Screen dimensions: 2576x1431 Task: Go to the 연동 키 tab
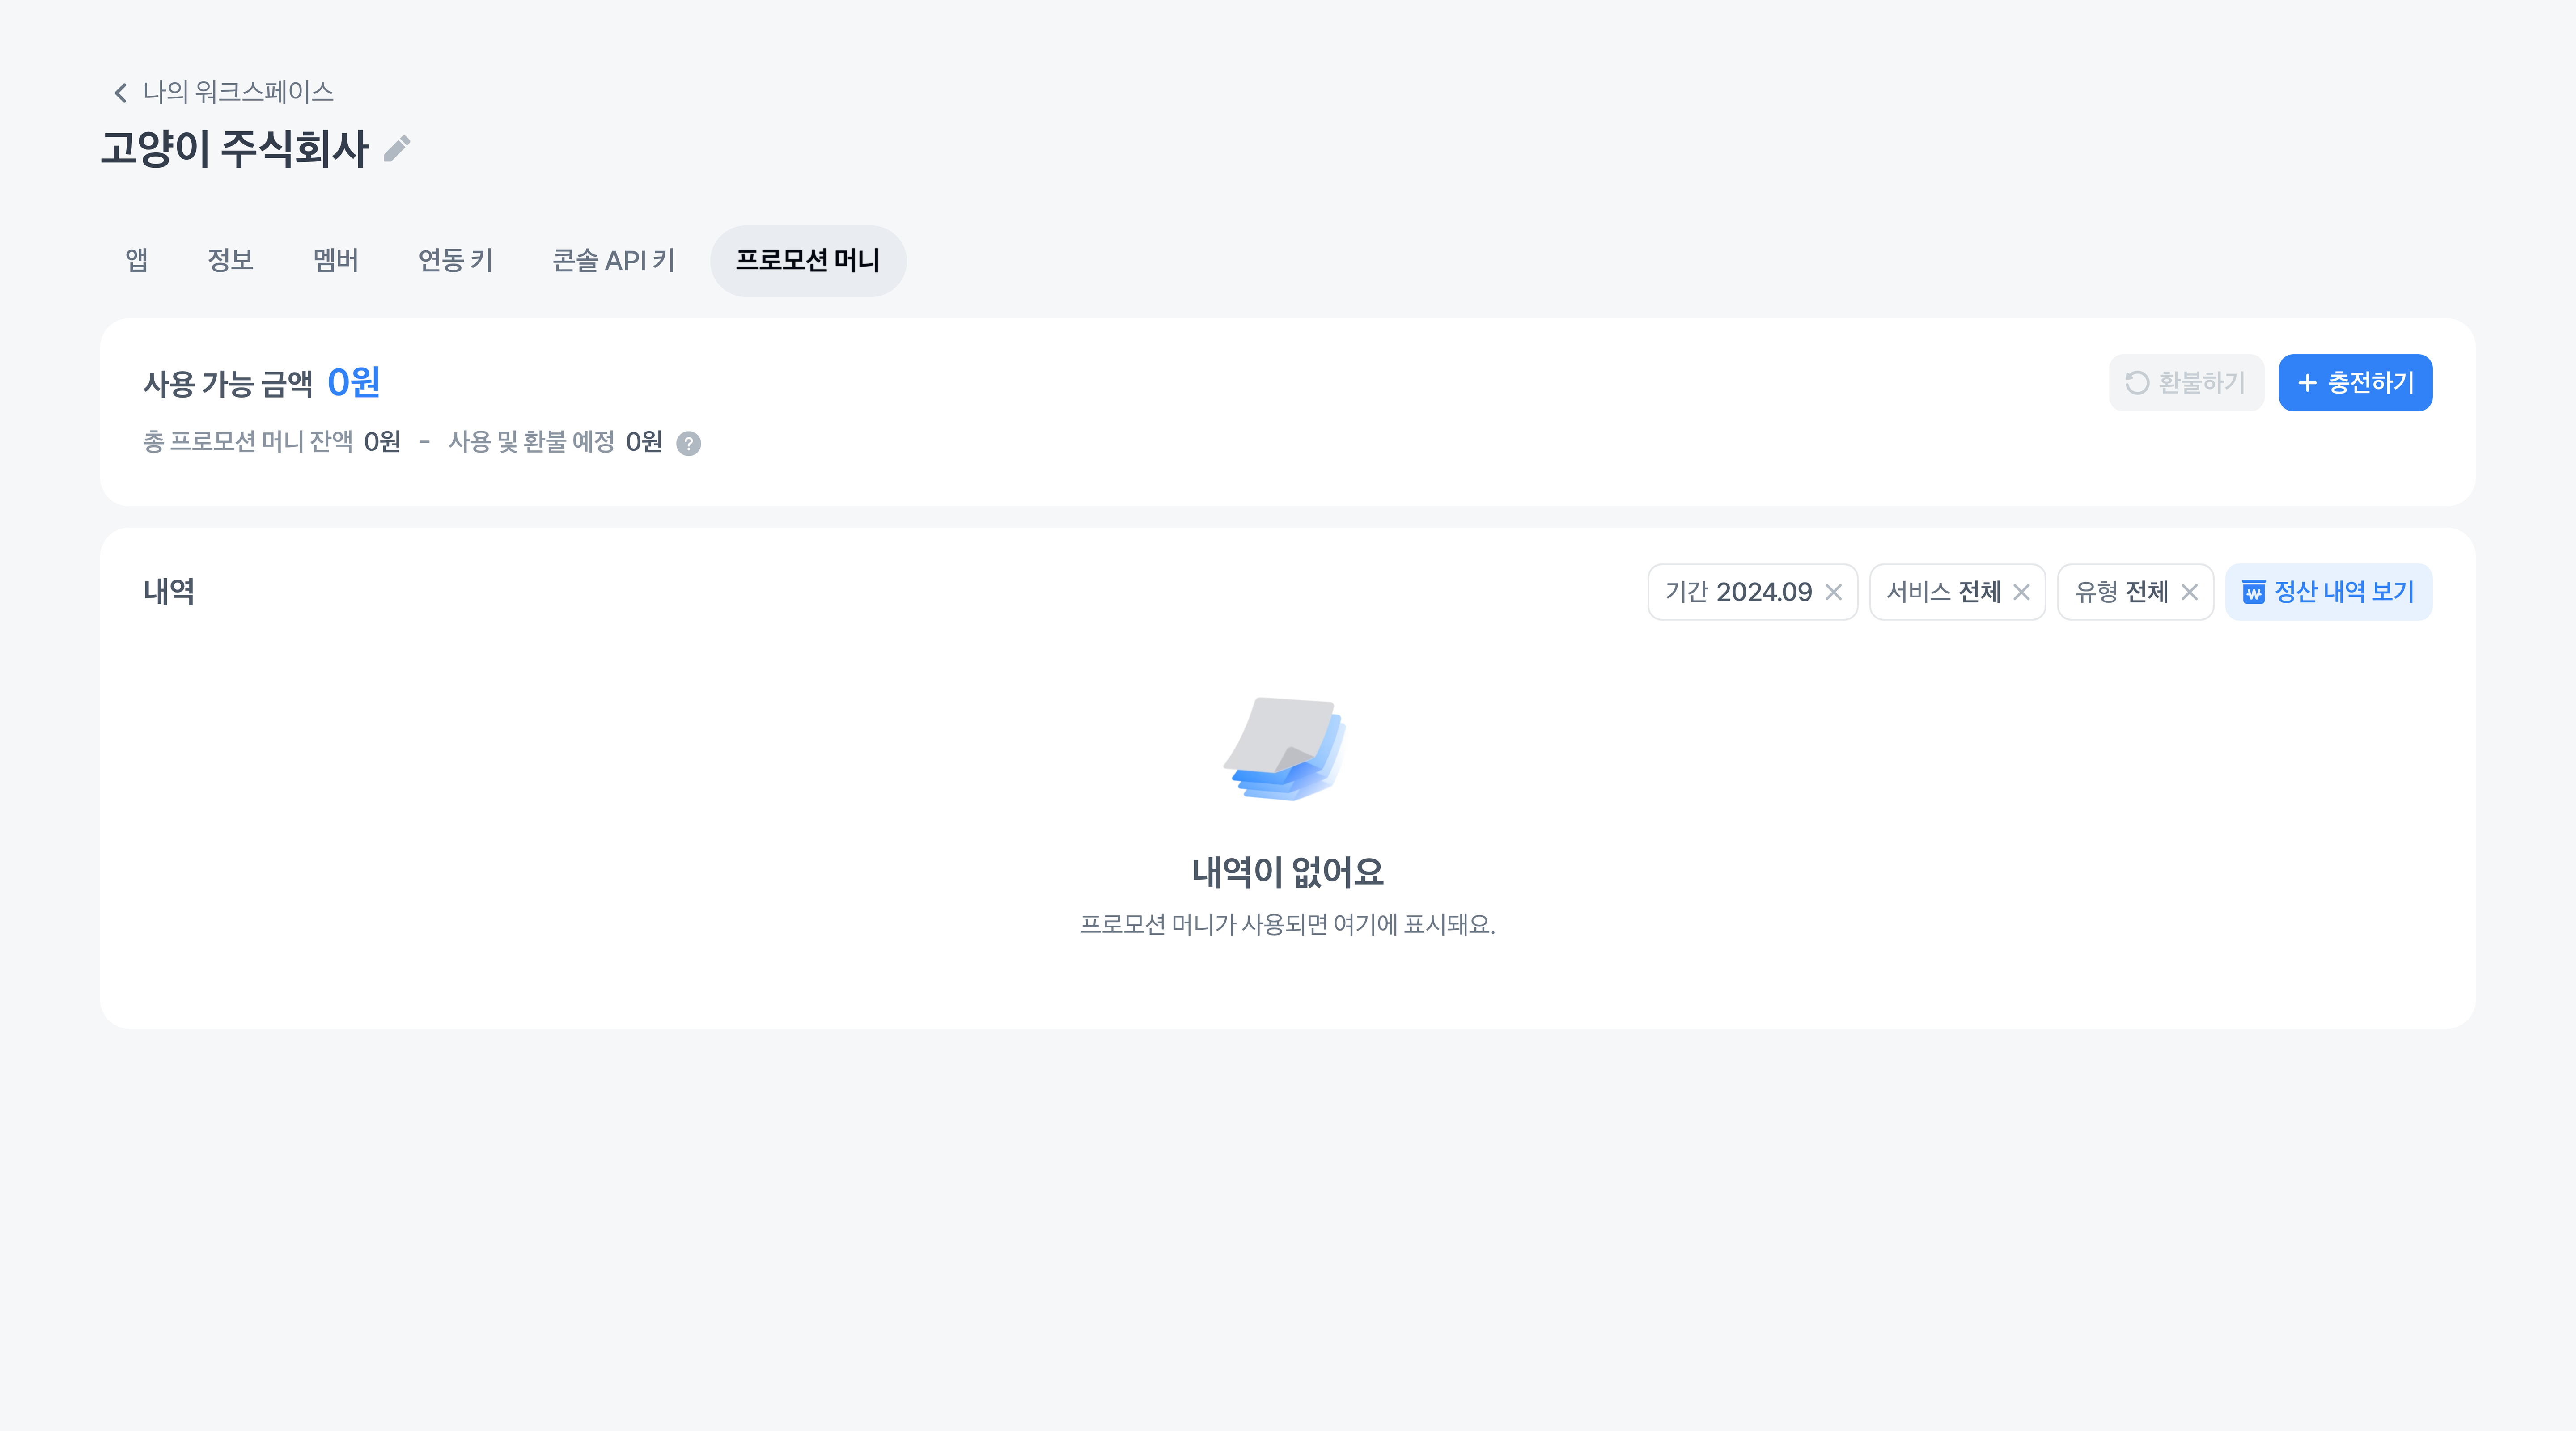click(x=455, y=260)
